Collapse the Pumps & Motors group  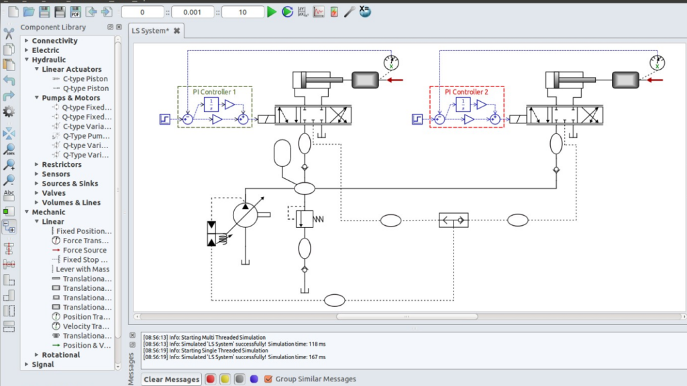37,98
